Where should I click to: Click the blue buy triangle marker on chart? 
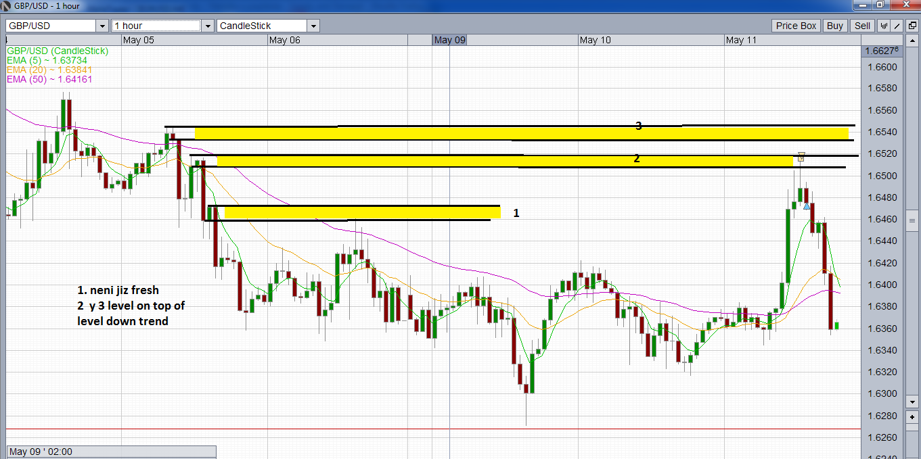point(806,205)
